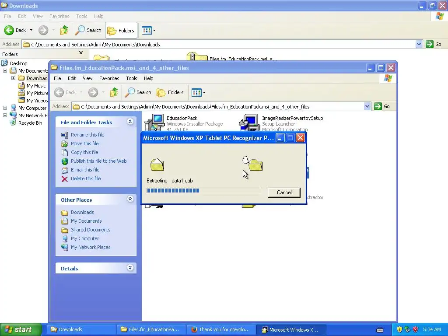Close the Folders pane with X
This screenshot has width=448, height=336.
coord(81,53)
